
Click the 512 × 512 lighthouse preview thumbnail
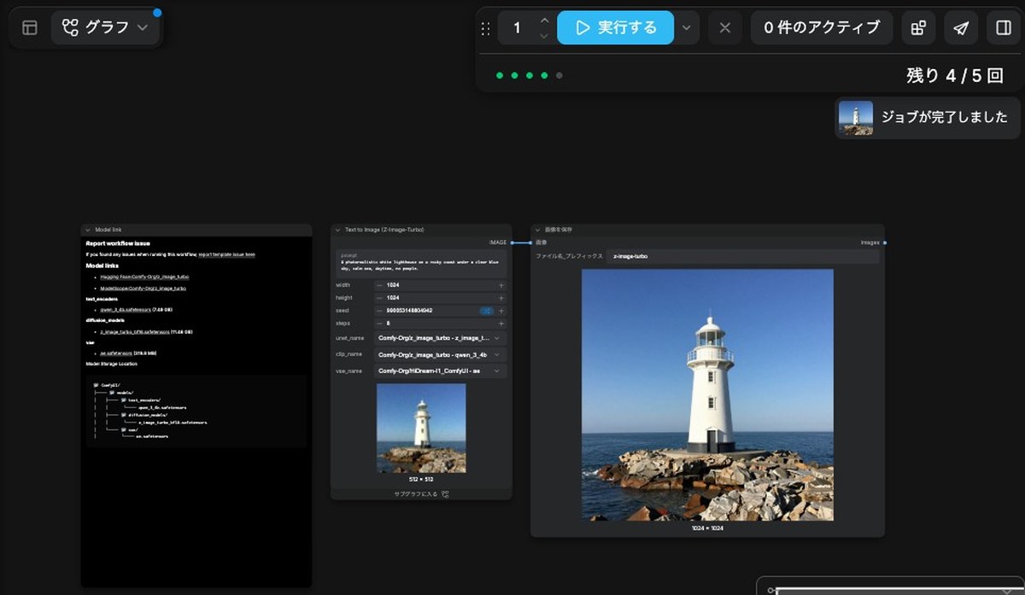[421, 429]
